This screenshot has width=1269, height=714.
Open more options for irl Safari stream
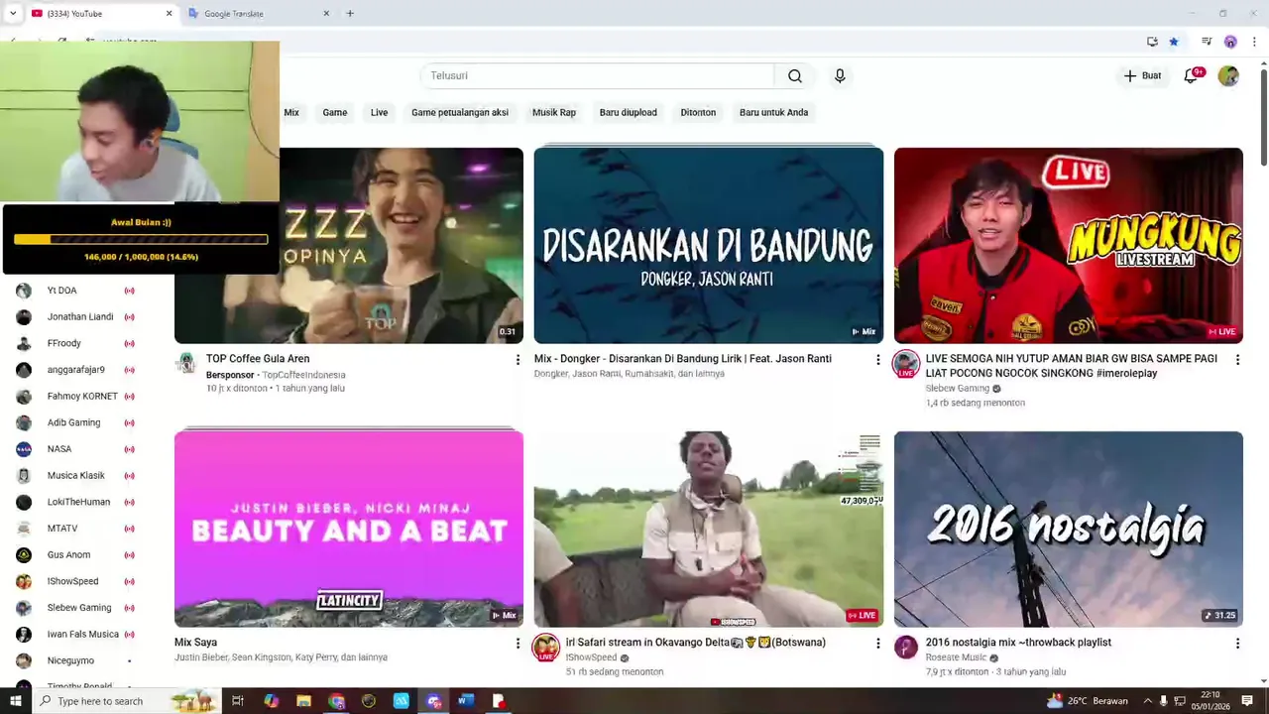pos(877,644)
